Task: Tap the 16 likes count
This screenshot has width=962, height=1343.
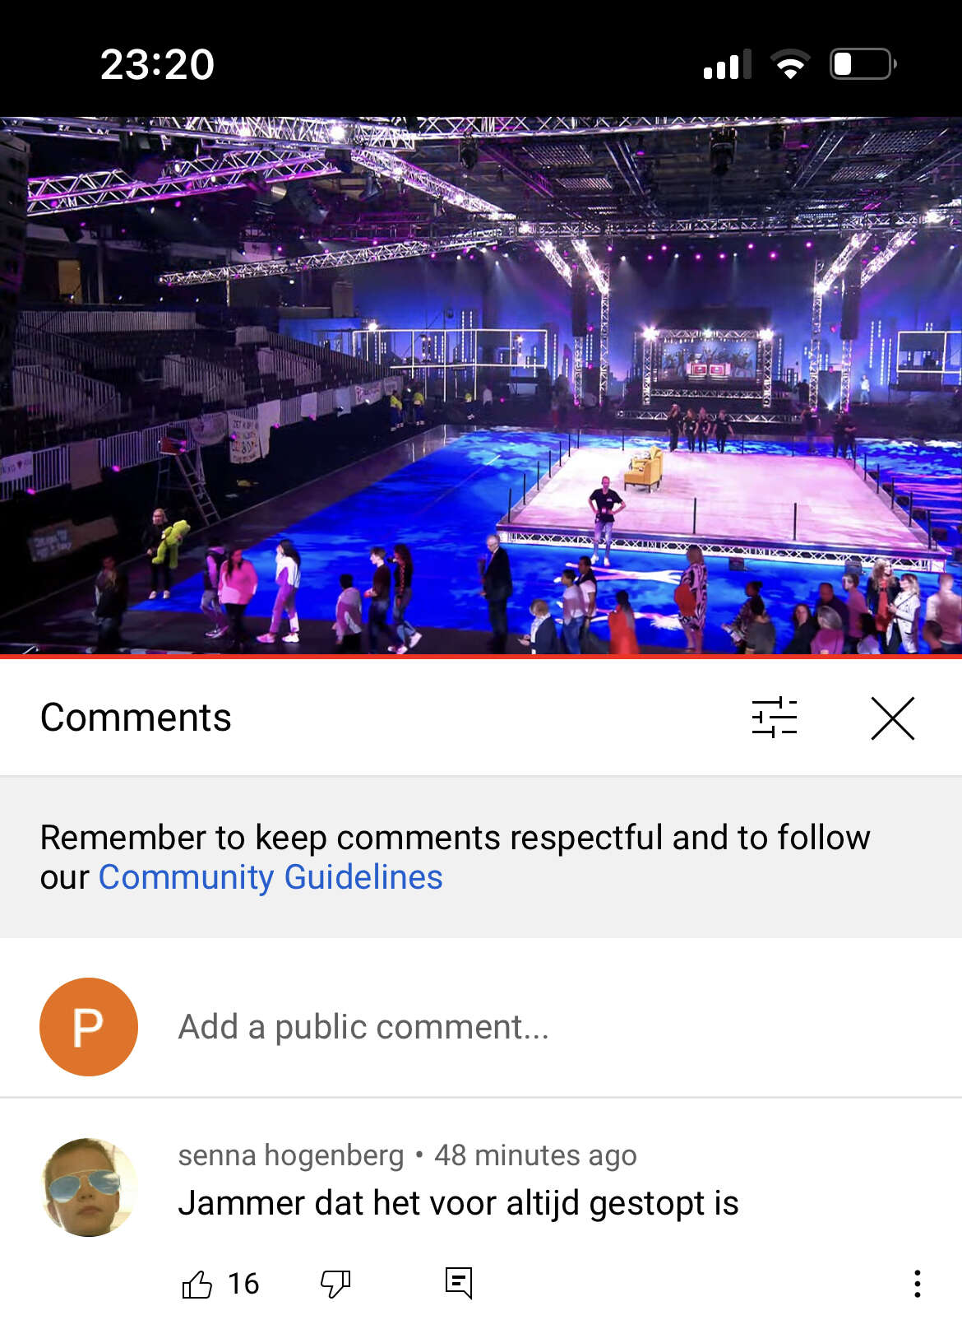Action: click(x=243, y=1284)
